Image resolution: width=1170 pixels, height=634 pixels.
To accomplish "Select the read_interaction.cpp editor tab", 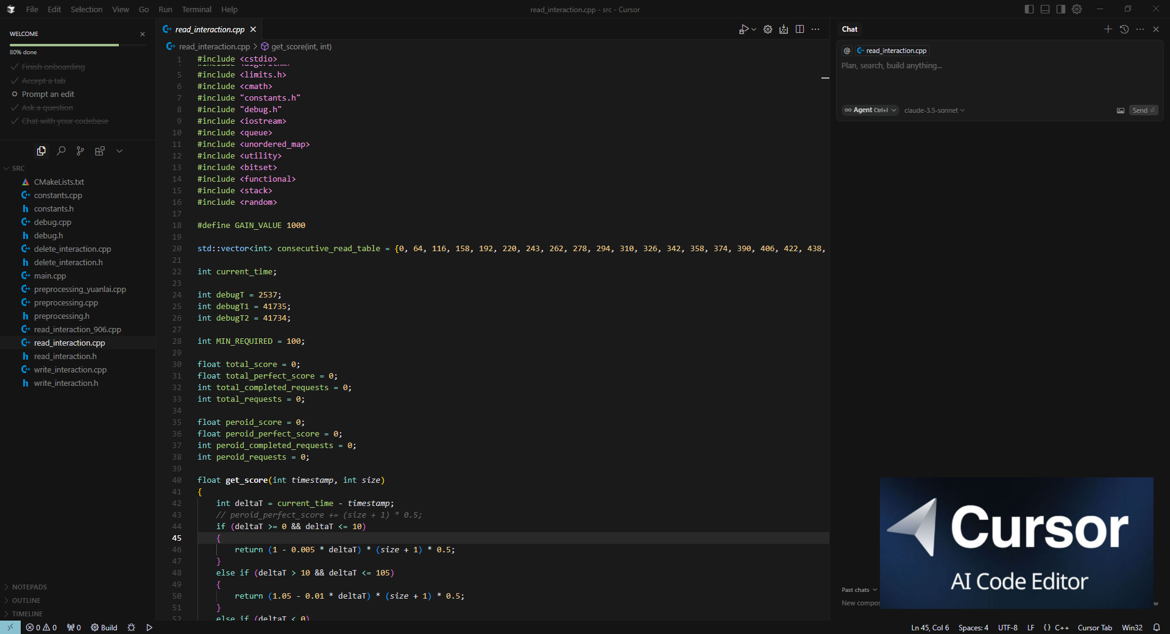I will [x=209, y=29].
